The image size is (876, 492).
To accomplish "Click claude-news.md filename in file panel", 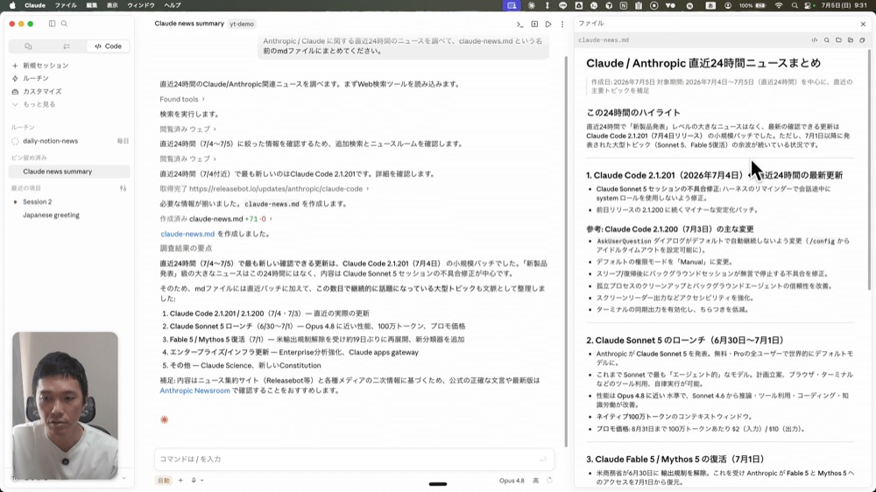I will pos(604,40).
